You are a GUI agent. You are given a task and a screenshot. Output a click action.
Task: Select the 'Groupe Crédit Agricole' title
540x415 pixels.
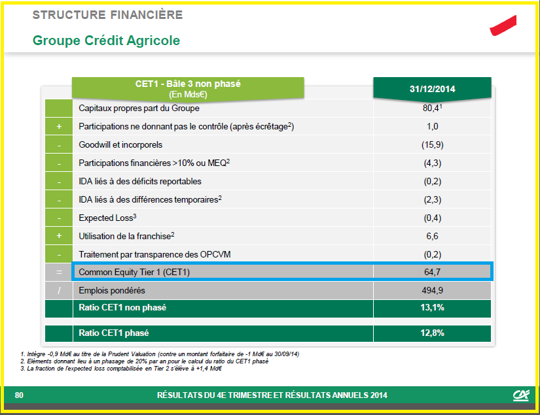(x=106, y=41)
